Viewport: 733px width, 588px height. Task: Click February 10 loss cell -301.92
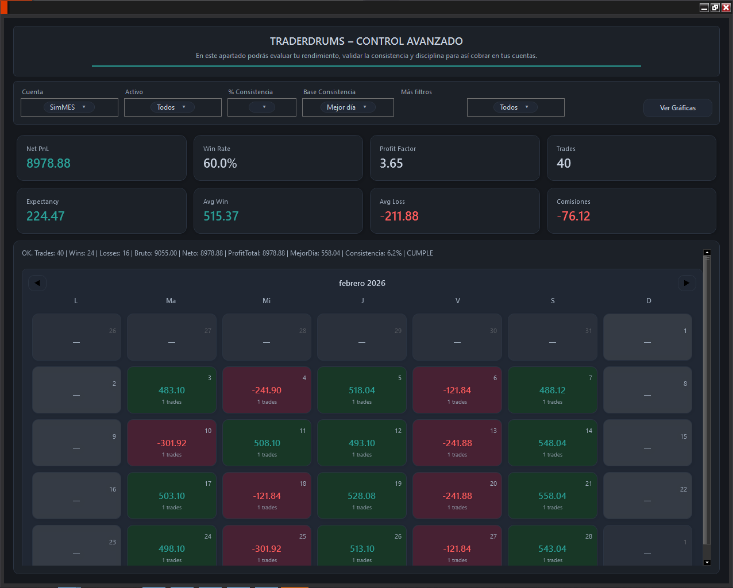point(172,443)
